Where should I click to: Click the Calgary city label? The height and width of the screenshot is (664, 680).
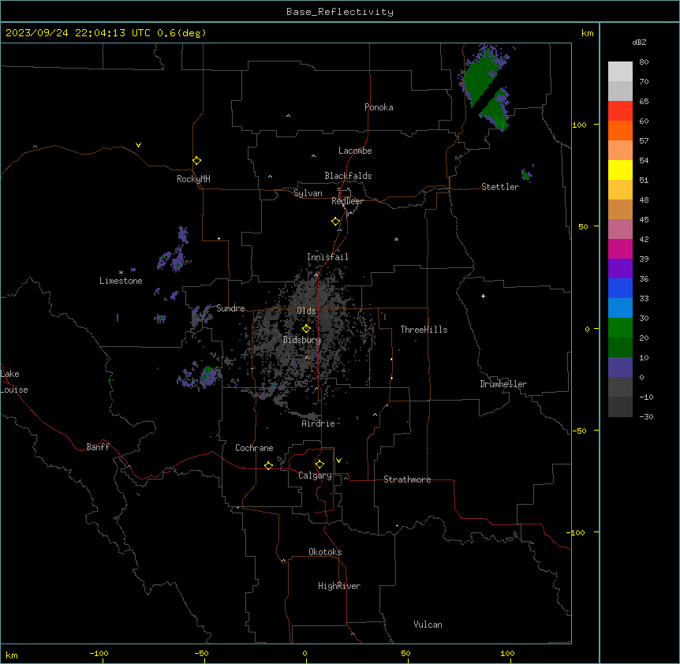tap(315, 476)
